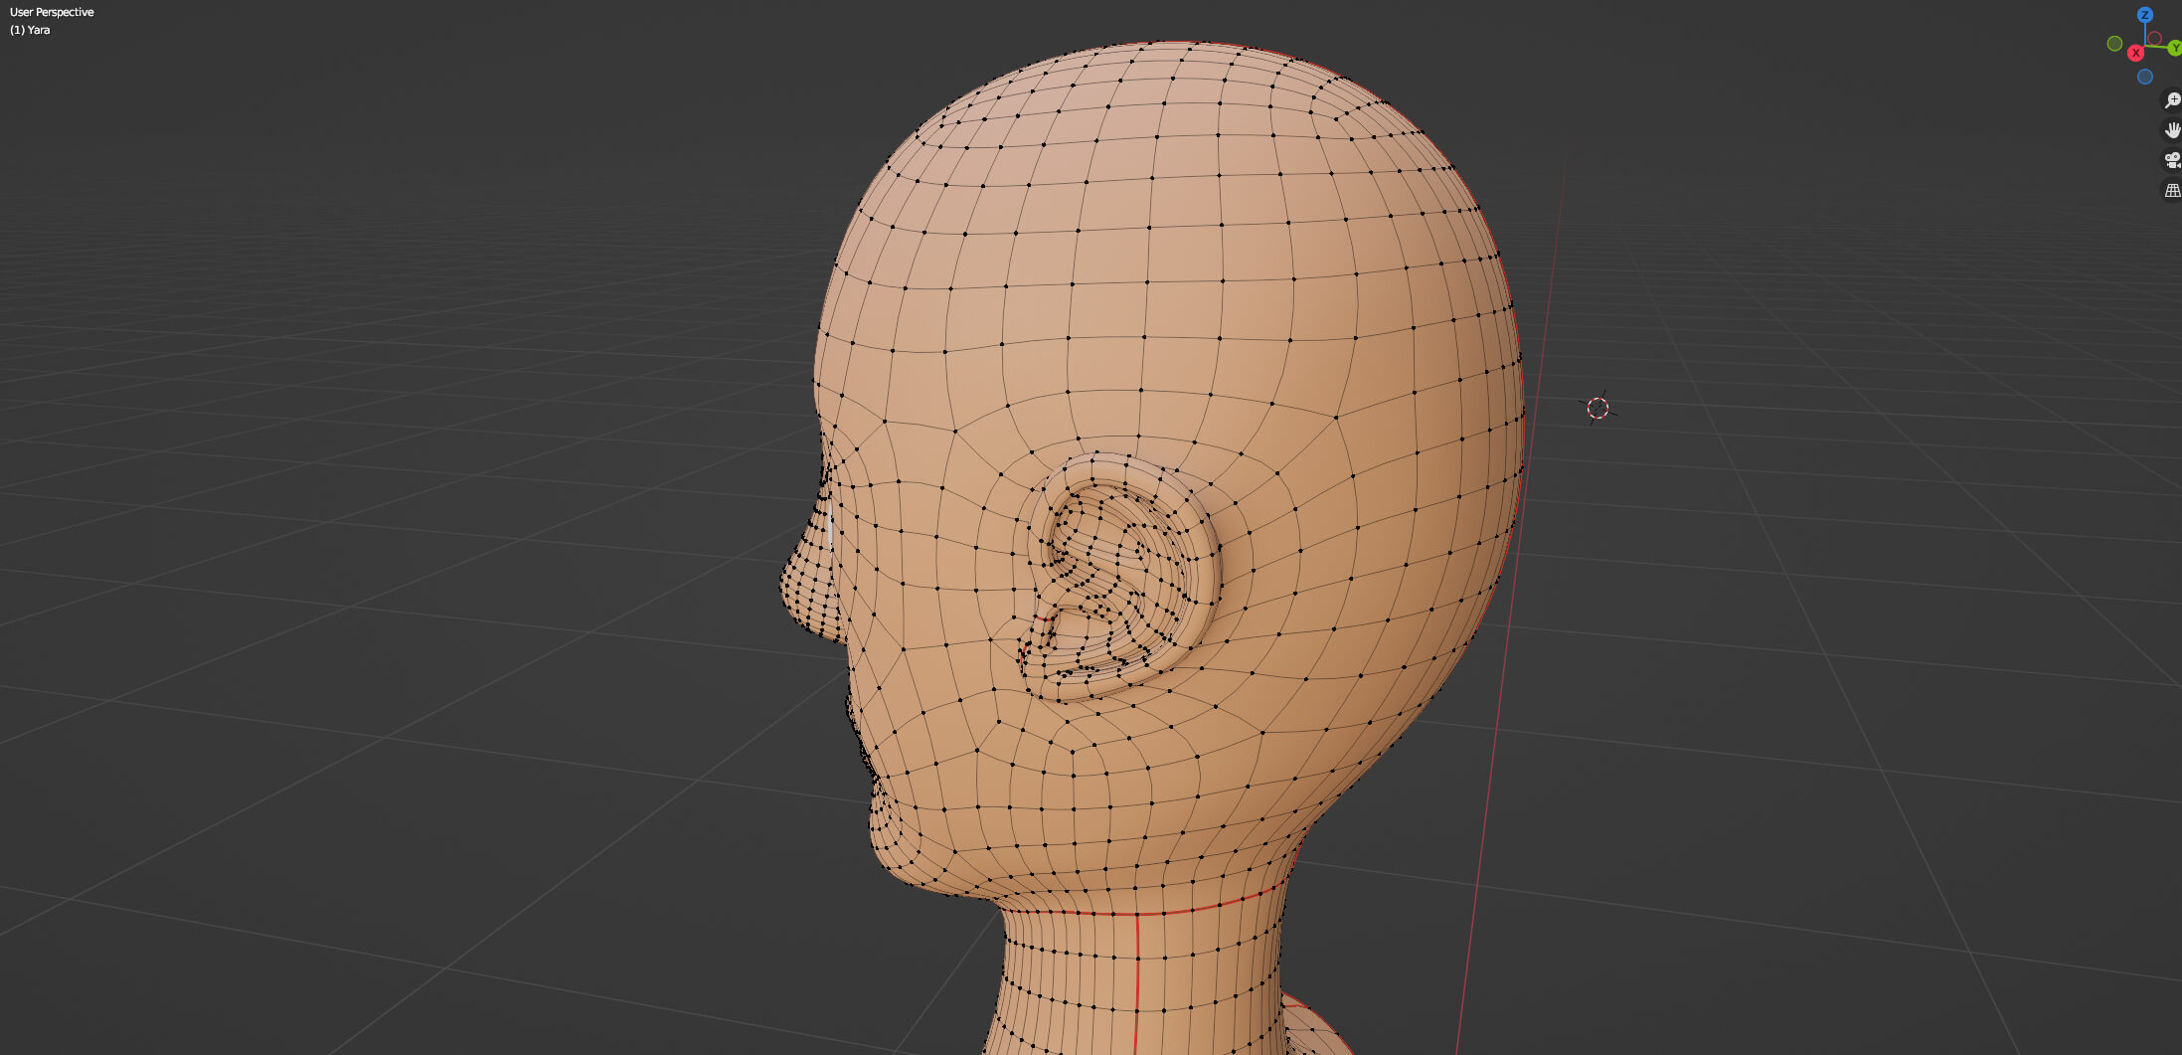Select the hollow red negative X gizmo circle

[2154, 39]
